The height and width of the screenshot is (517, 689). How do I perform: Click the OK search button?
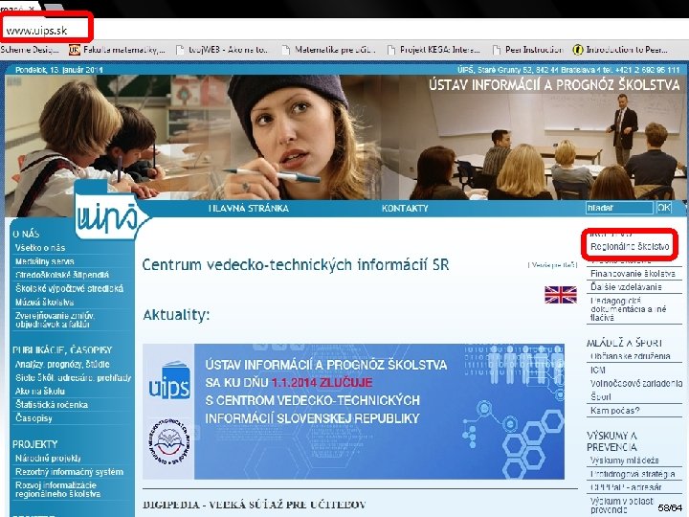[664, 208]
